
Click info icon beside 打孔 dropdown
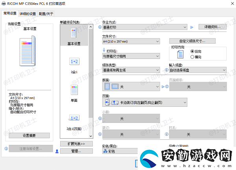pyautogui.click(x=167, y=134)
